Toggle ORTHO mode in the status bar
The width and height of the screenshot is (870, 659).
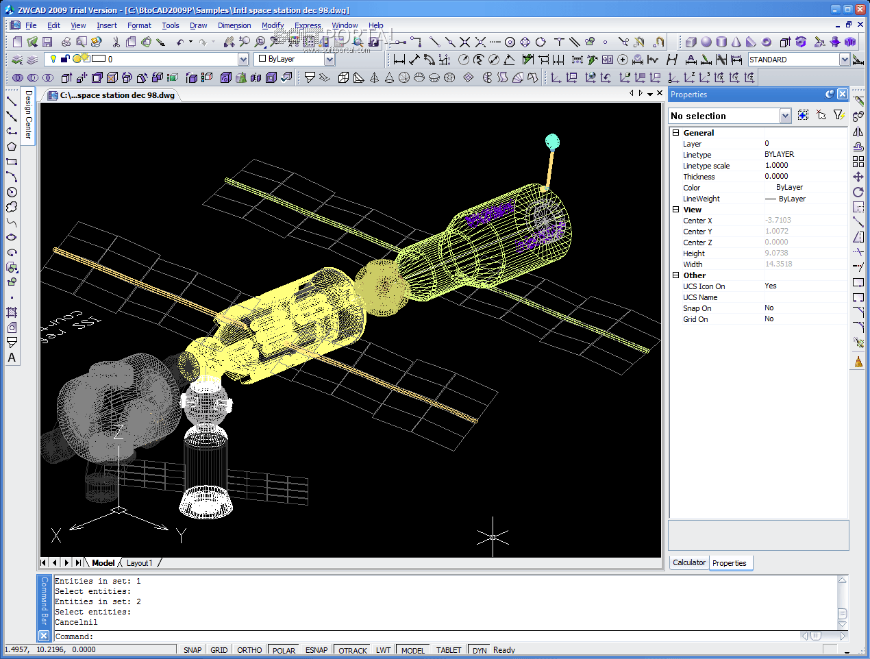click(249, 650)
